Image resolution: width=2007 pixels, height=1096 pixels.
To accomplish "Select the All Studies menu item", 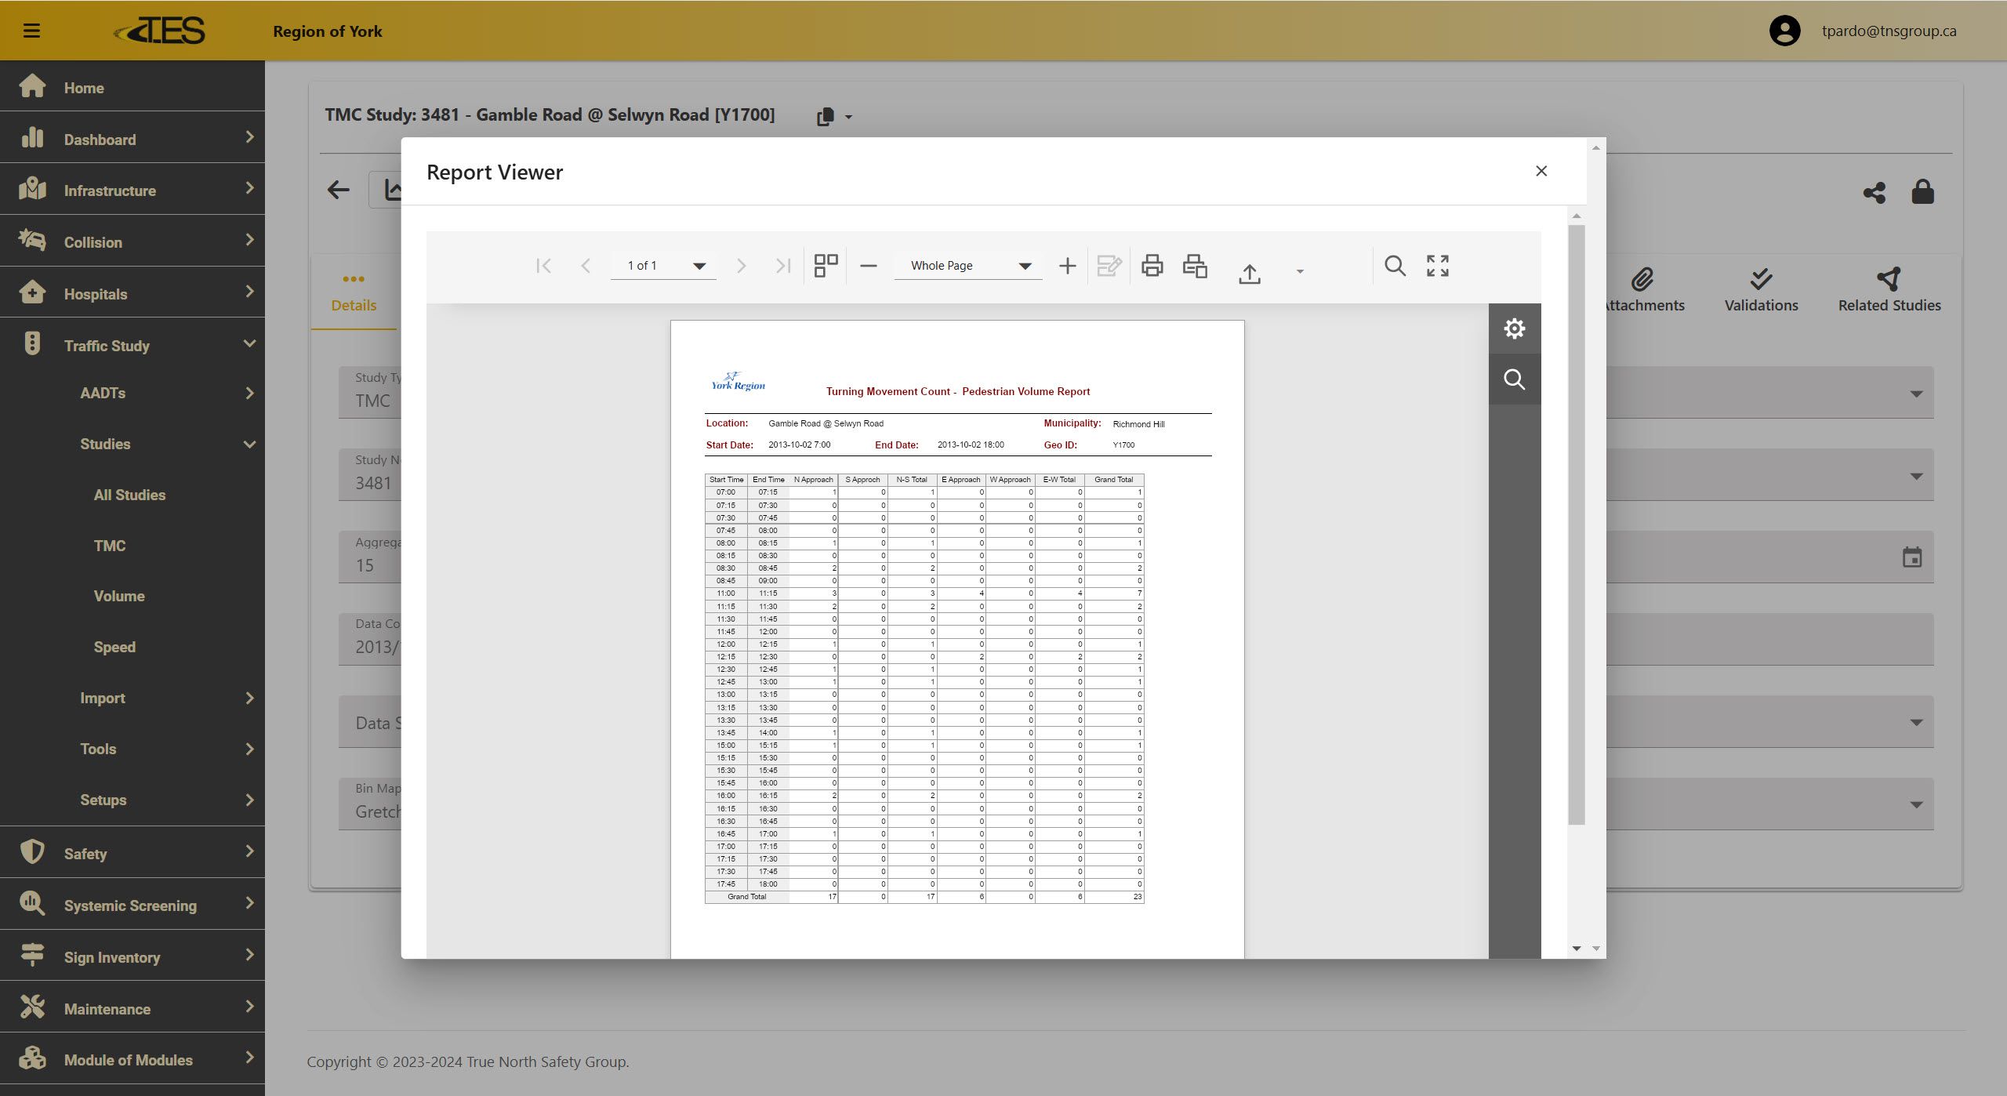I will tap(129, 495).
